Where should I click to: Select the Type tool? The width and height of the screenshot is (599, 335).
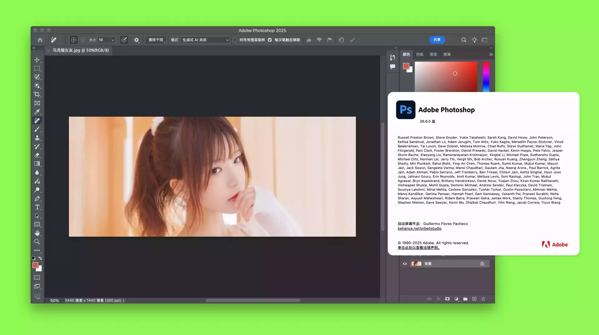[37, 207]
